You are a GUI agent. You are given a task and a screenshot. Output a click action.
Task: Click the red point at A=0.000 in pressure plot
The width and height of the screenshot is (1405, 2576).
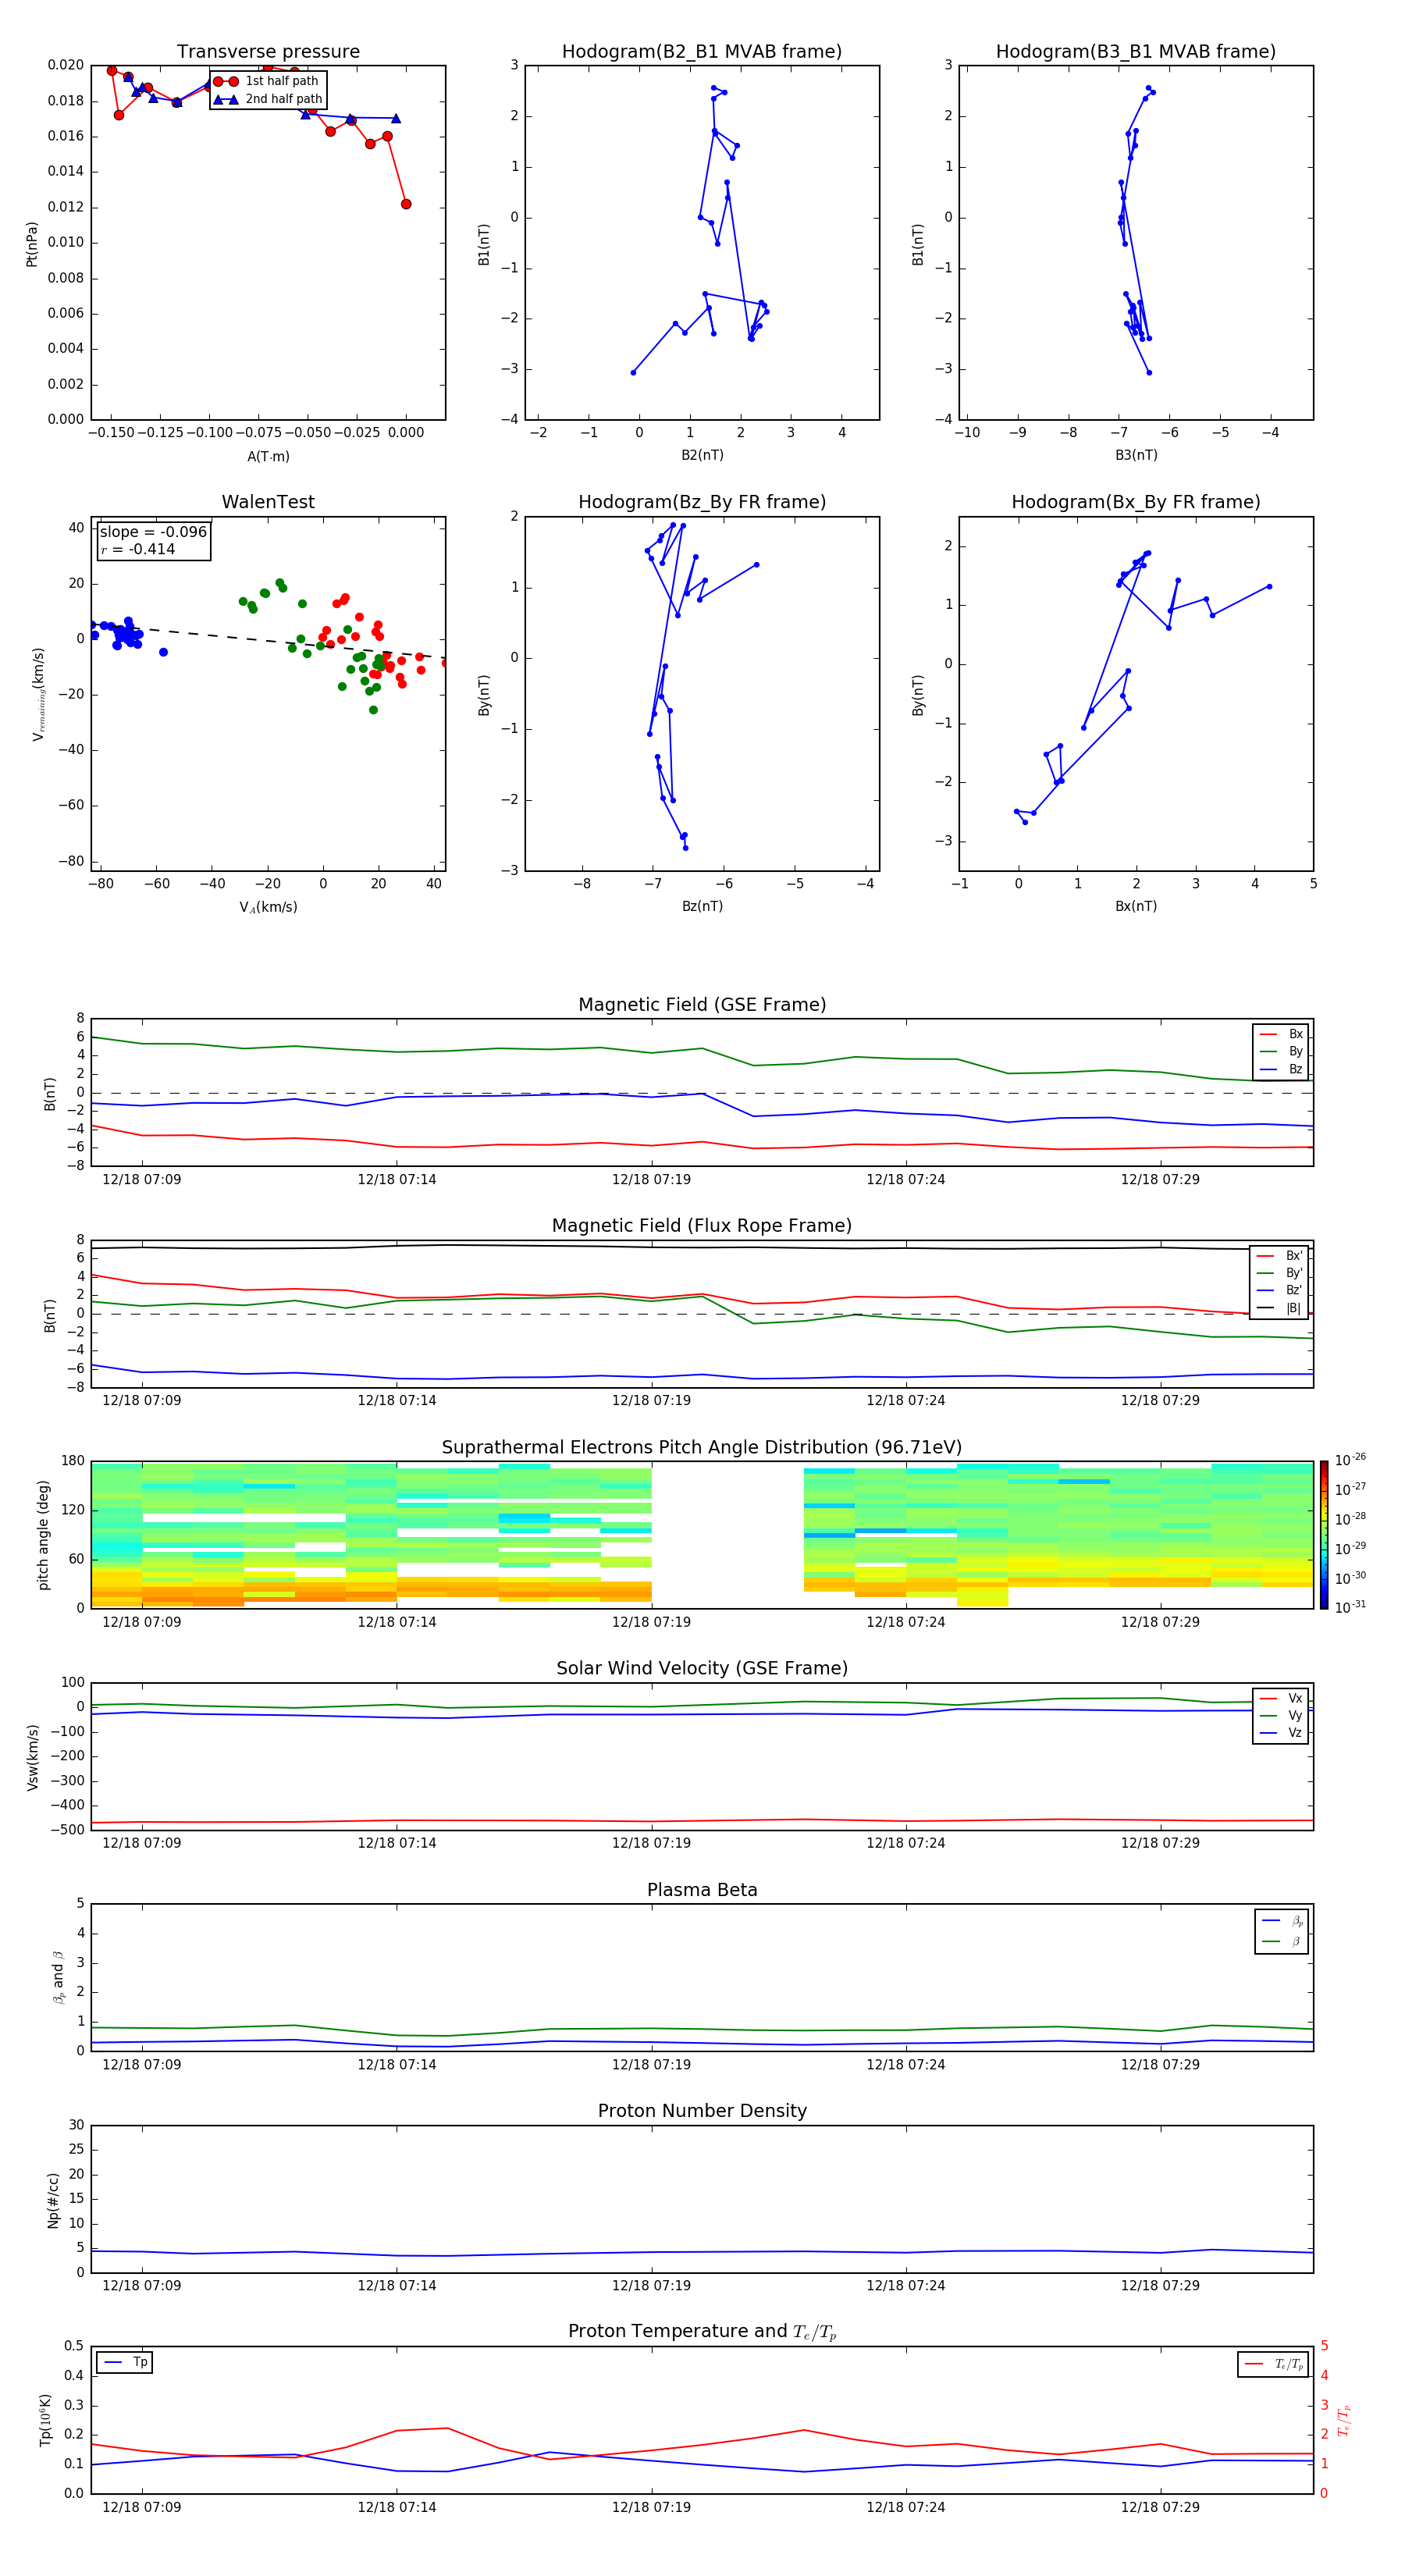406,204
